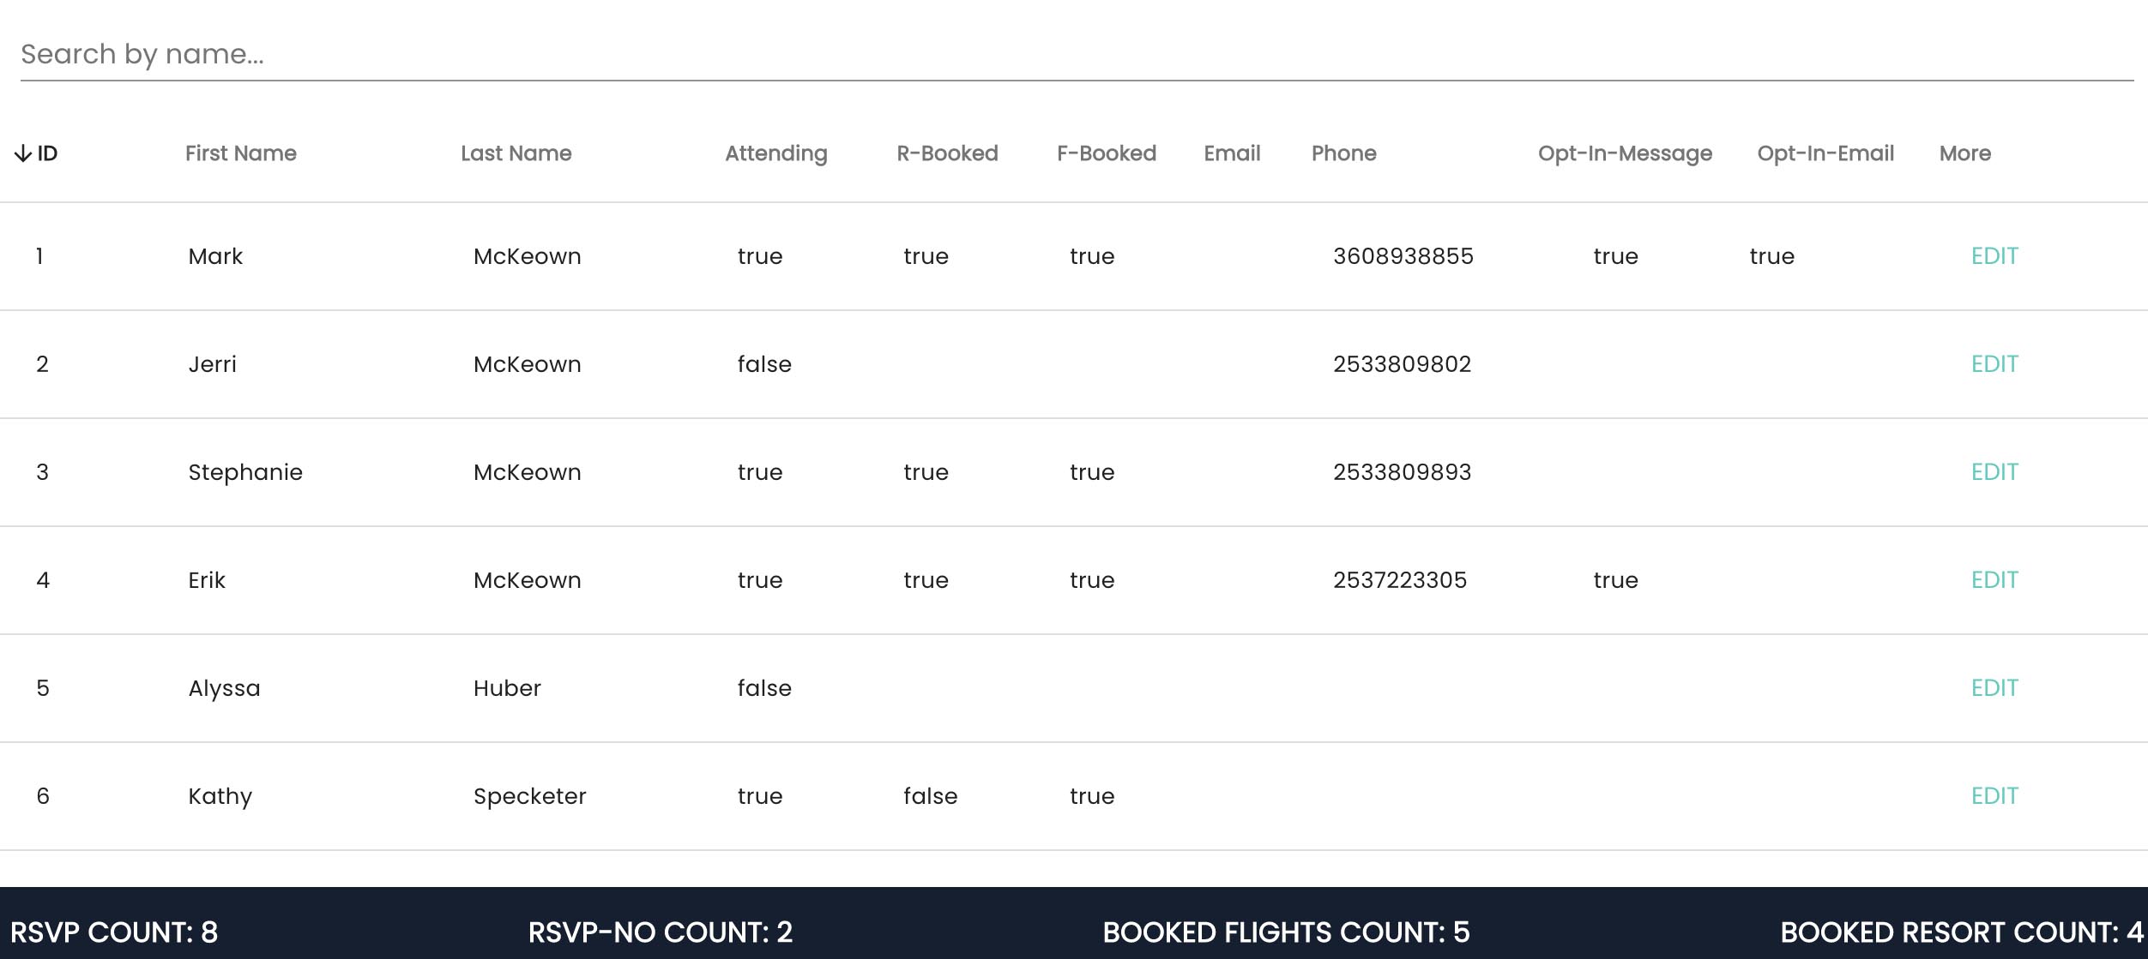Select the Phone column header

tap(1343, 153)
